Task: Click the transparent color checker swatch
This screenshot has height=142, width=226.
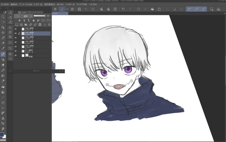Action: (3, 140)
